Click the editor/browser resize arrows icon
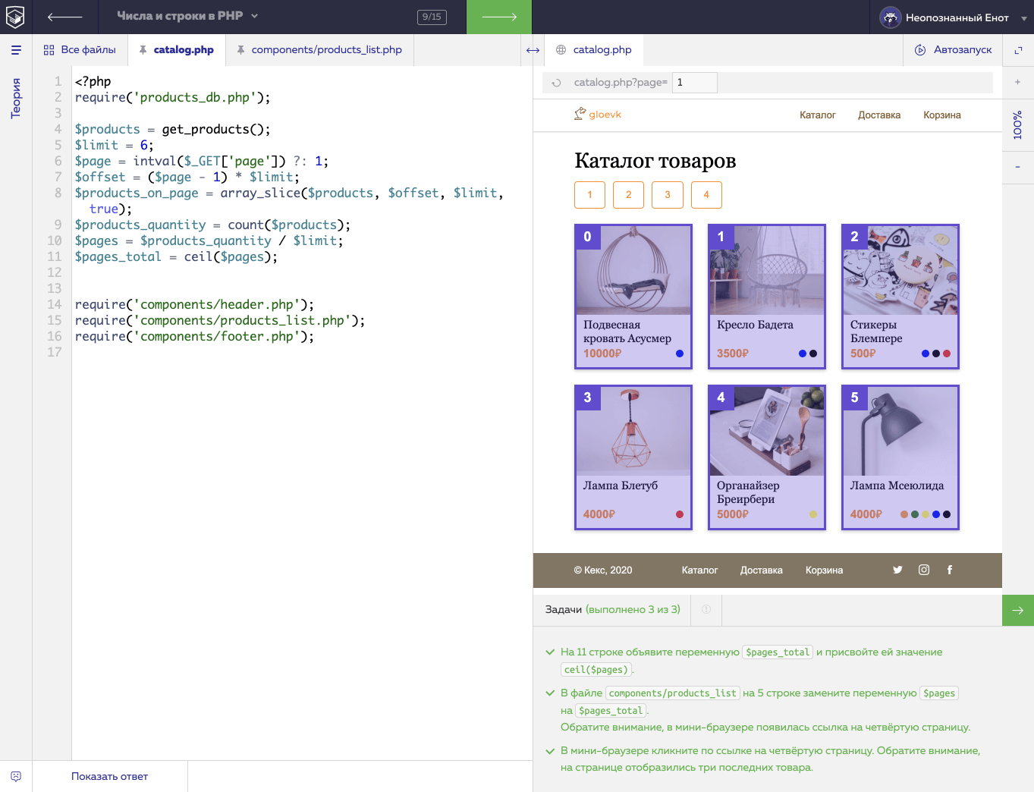 pos(533,50)
